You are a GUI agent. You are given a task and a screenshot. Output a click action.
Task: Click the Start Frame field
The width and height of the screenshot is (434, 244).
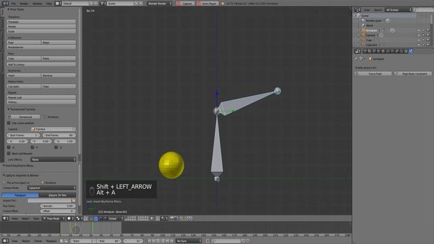pyautogui.click(x=23, y=136)
